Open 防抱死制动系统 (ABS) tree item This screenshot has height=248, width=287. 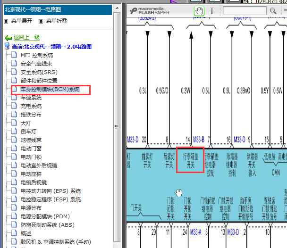(48, 225)
